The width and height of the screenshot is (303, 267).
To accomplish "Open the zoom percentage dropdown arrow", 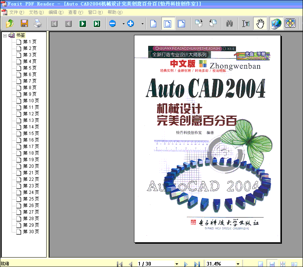I will [238, 264].
